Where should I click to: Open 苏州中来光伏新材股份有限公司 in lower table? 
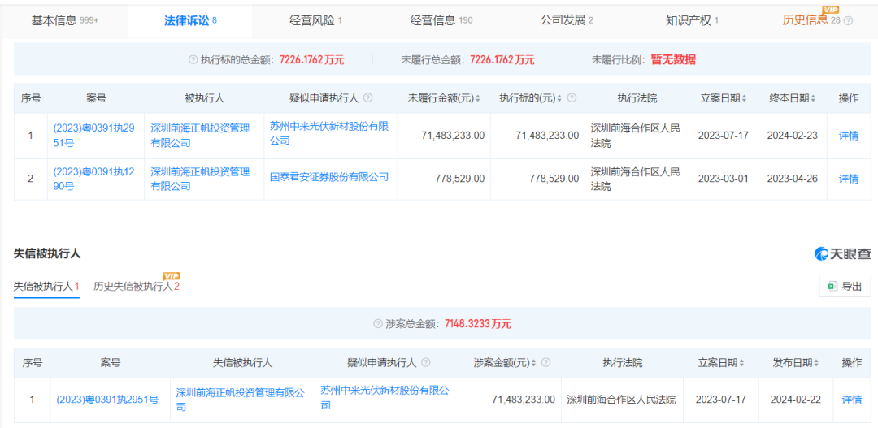(385, 397)
